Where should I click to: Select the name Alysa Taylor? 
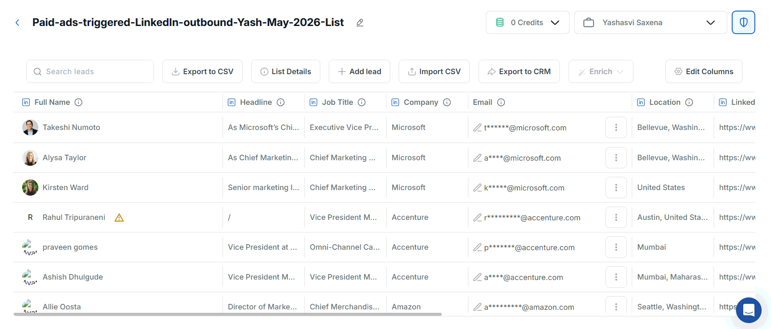click(64, 158)
